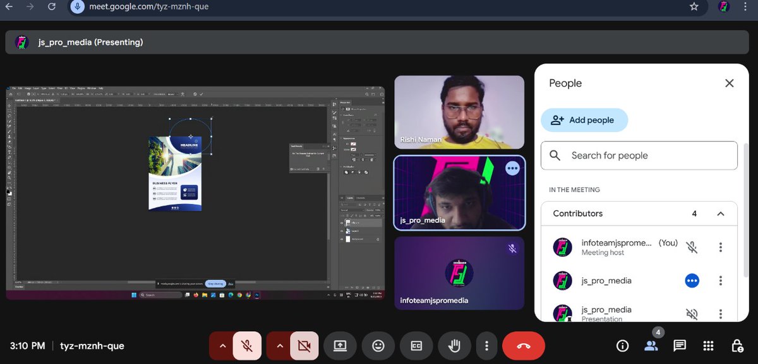This screenshot has width=758, height=364.
Task: Mute the js_pro_media Presentation audio
Action: 692,314
